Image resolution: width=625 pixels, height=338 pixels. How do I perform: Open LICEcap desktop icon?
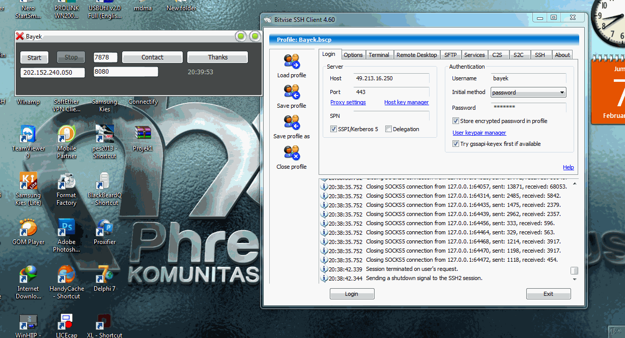tap(66, 322)
